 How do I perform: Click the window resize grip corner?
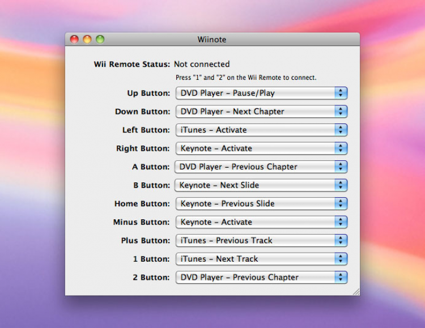tap(356, 292)
